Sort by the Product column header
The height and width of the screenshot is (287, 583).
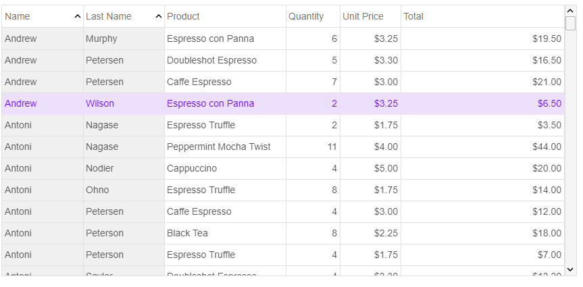click(x=225, y=16)
